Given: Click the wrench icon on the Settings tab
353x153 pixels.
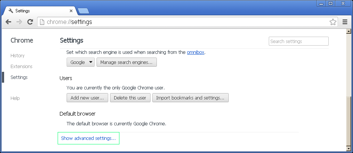Looking at the screenshot, I should pyautogui.click(x=10, y=11).
